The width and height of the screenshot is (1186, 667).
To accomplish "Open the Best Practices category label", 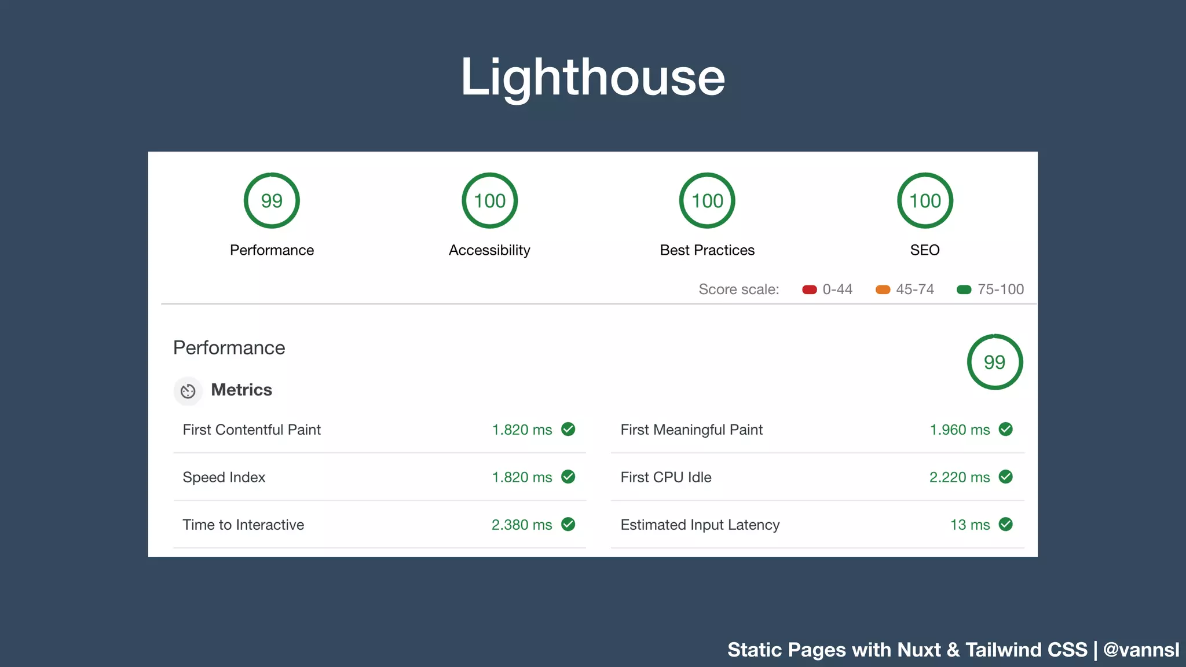I will pyautogui.click(x=707, y=250).
